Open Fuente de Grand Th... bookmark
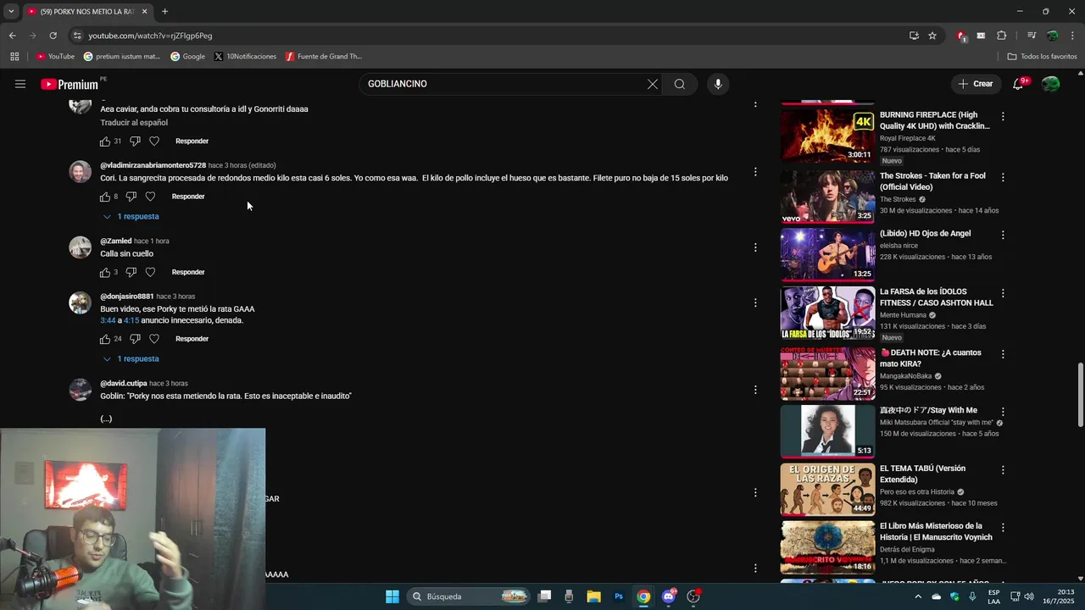Viewport: 1085px width, 610px height. 324,57
